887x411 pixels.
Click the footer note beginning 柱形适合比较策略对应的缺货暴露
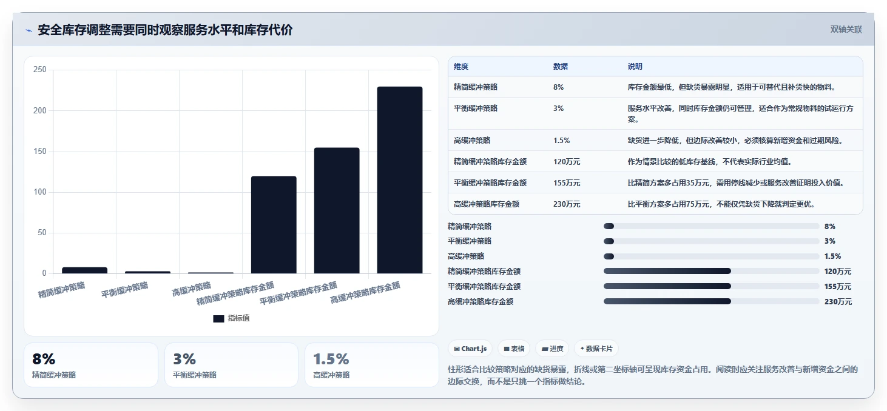(653, 375)
